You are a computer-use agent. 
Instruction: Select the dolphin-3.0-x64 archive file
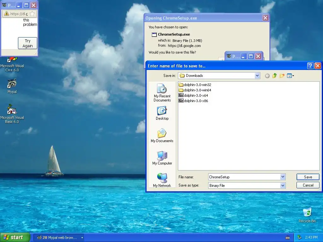[x=193, y=95]
